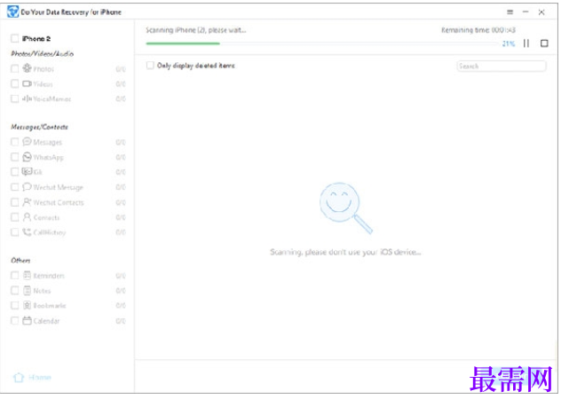Click the Reminders list icon
The height and width of the screenshot is (407, 569).
28,275
